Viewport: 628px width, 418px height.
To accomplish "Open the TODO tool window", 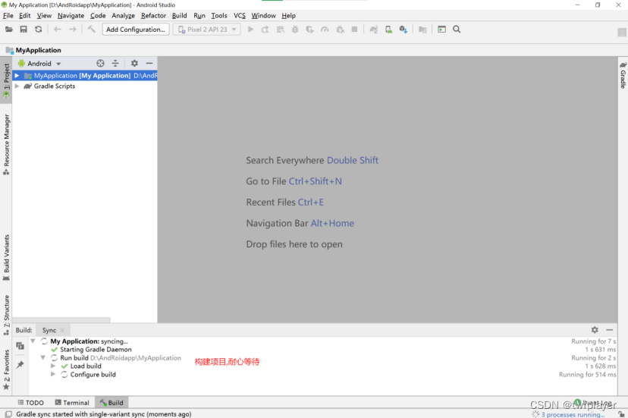I will click(x=30, y=402).
